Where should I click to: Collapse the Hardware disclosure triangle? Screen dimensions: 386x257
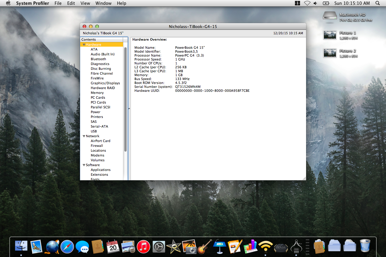click(x=84, y=45)
